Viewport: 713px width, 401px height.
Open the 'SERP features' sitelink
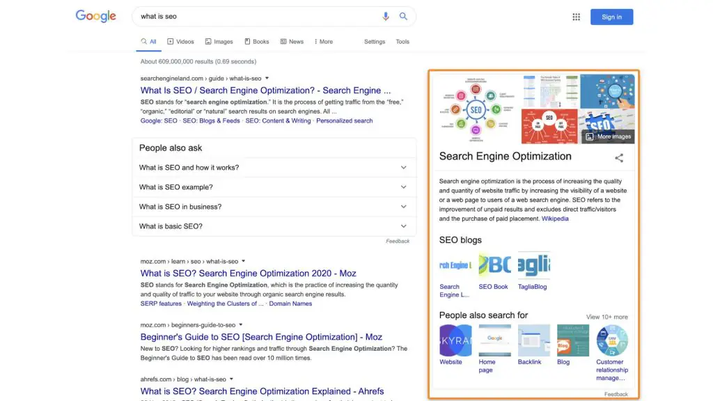pyautogui.click(x=161, y=304)
